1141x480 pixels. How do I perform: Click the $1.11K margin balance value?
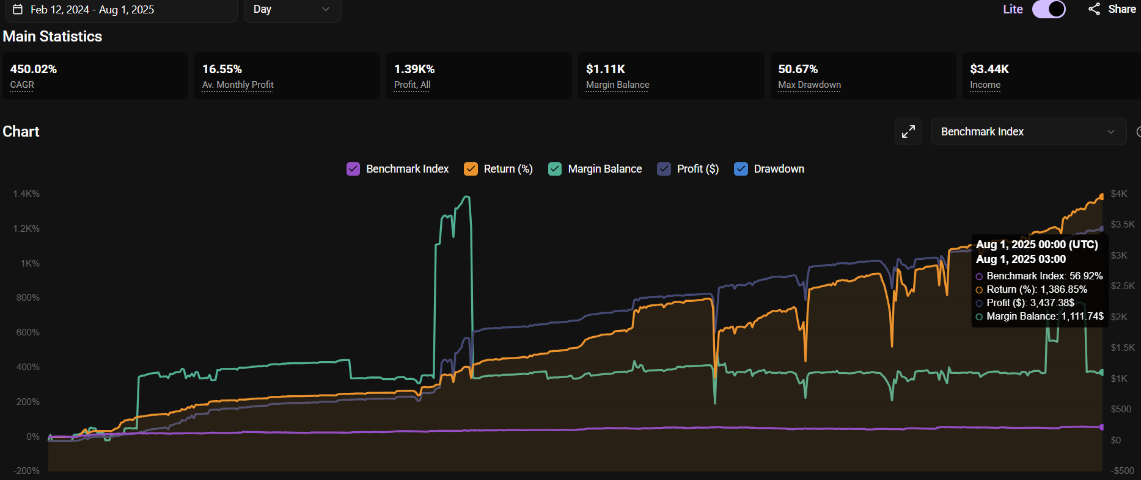click(x=606, y=69)
